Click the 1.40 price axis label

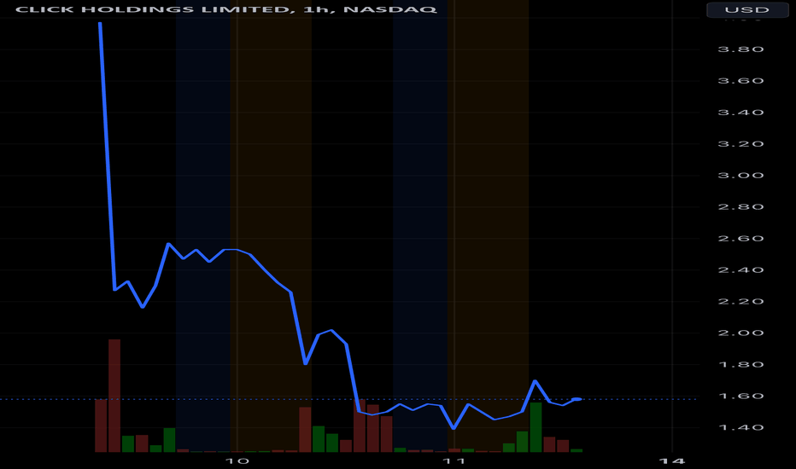pos(740,427)
